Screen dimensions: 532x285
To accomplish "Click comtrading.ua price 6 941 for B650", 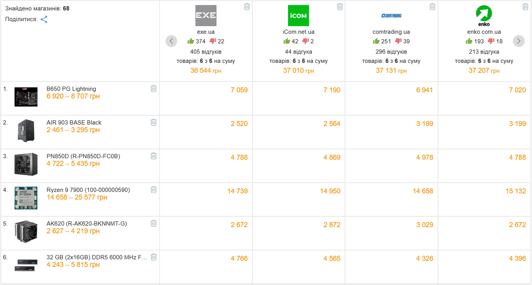I will click(x=424, y=90).
